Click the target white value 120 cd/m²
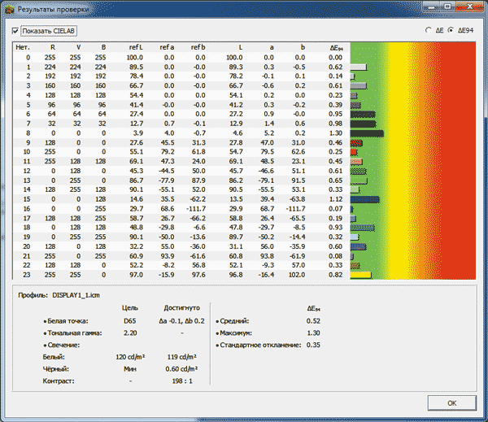 130,357
